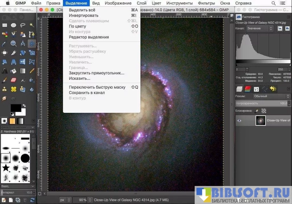The width and height of the screenshot is (292, 204).
Task: Activate the Zoom magnifier tool
Action: [x=14, y=44]
